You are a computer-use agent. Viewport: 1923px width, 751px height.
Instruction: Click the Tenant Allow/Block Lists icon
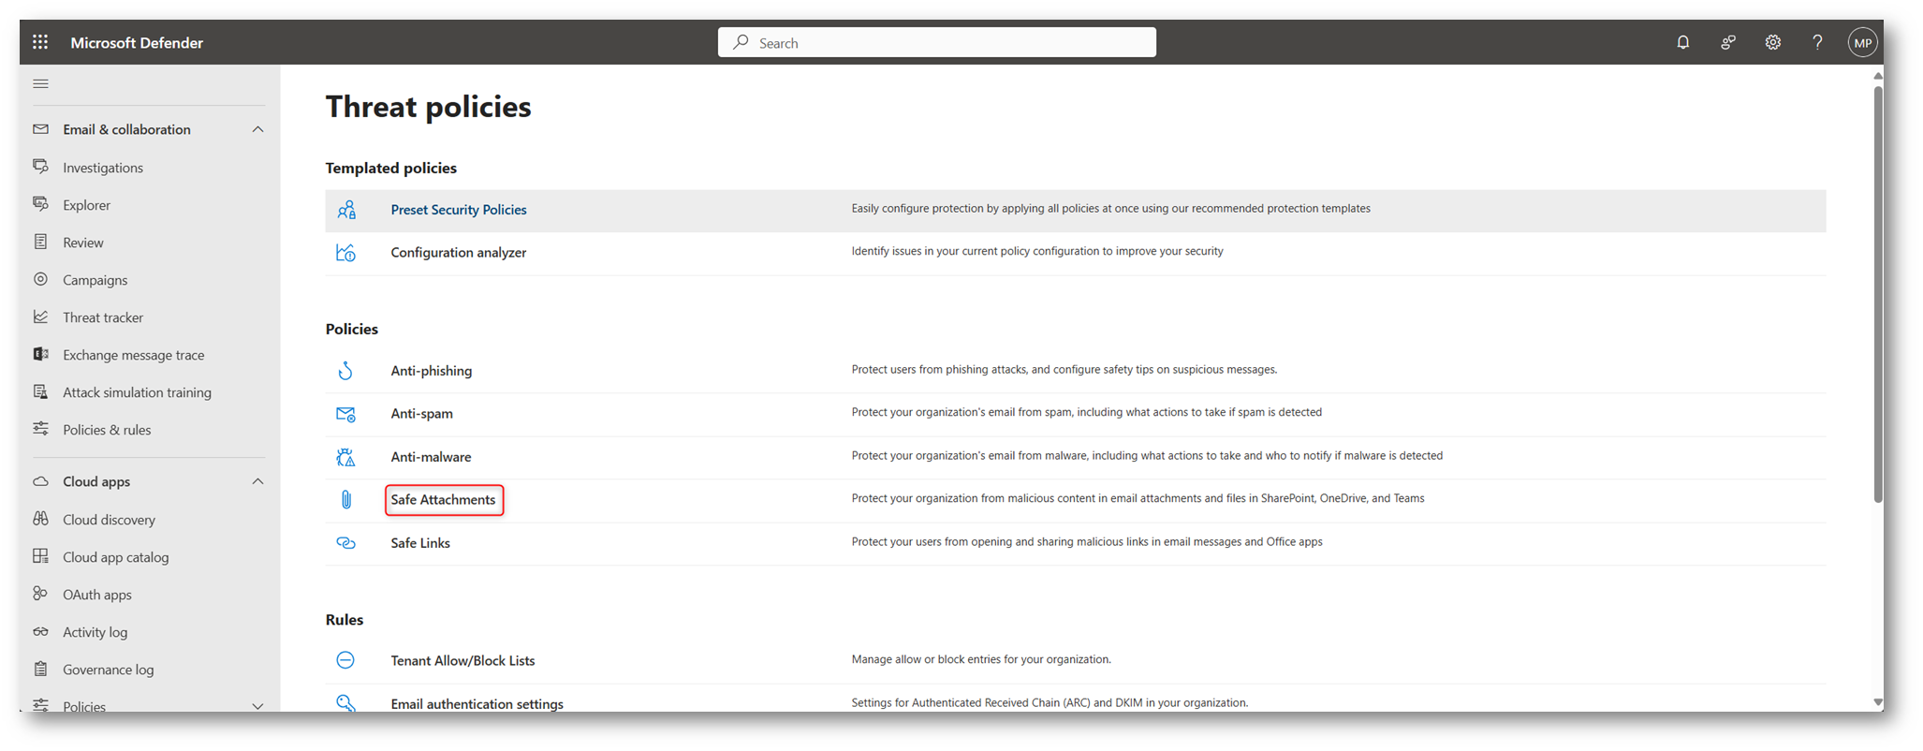click(x=345, y=660)
